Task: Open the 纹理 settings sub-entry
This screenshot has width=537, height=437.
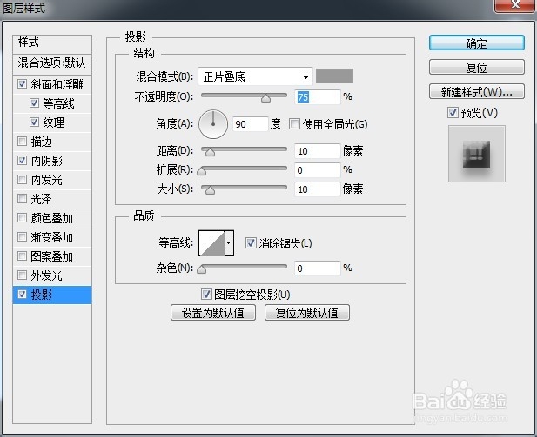Action: 53,122
